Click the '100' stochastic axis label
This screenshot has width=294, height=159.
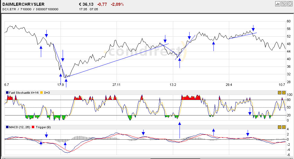coord(289,95)
